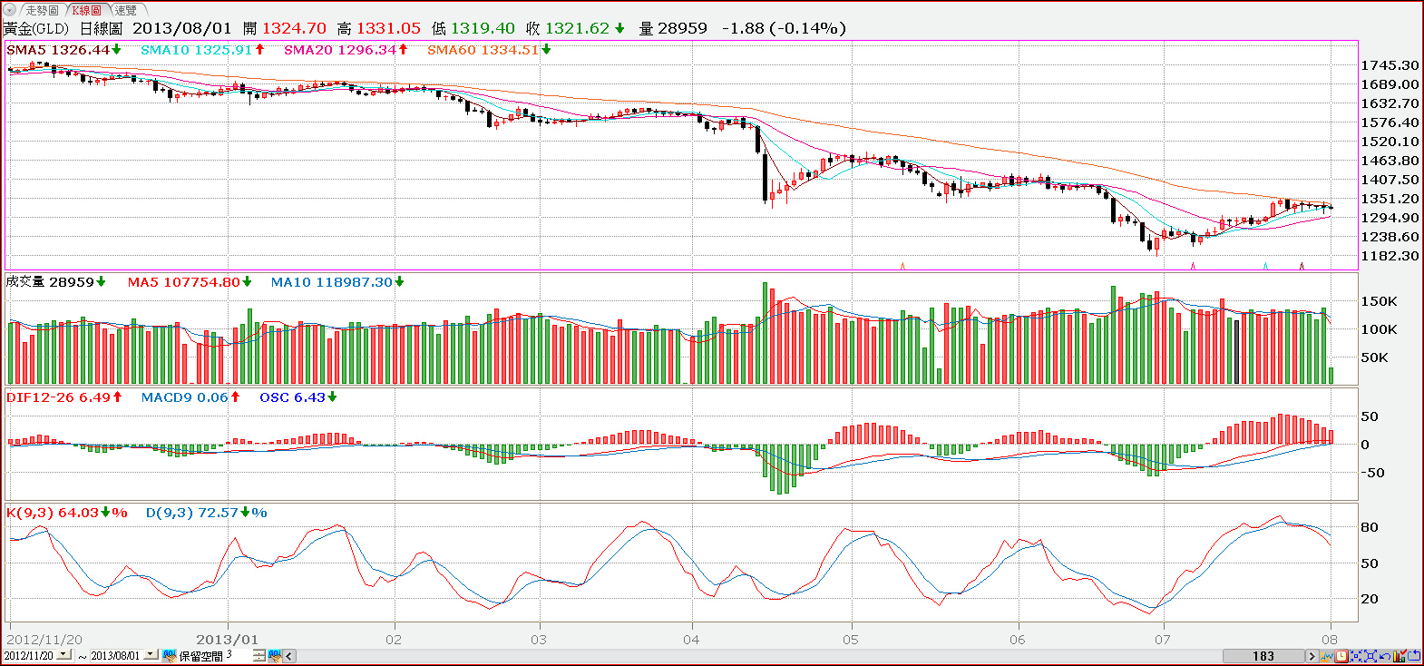Click the 1745.30 price axis label
Image resolution: width=1424 pixels, height=666 pixels.
[1390, 65]
